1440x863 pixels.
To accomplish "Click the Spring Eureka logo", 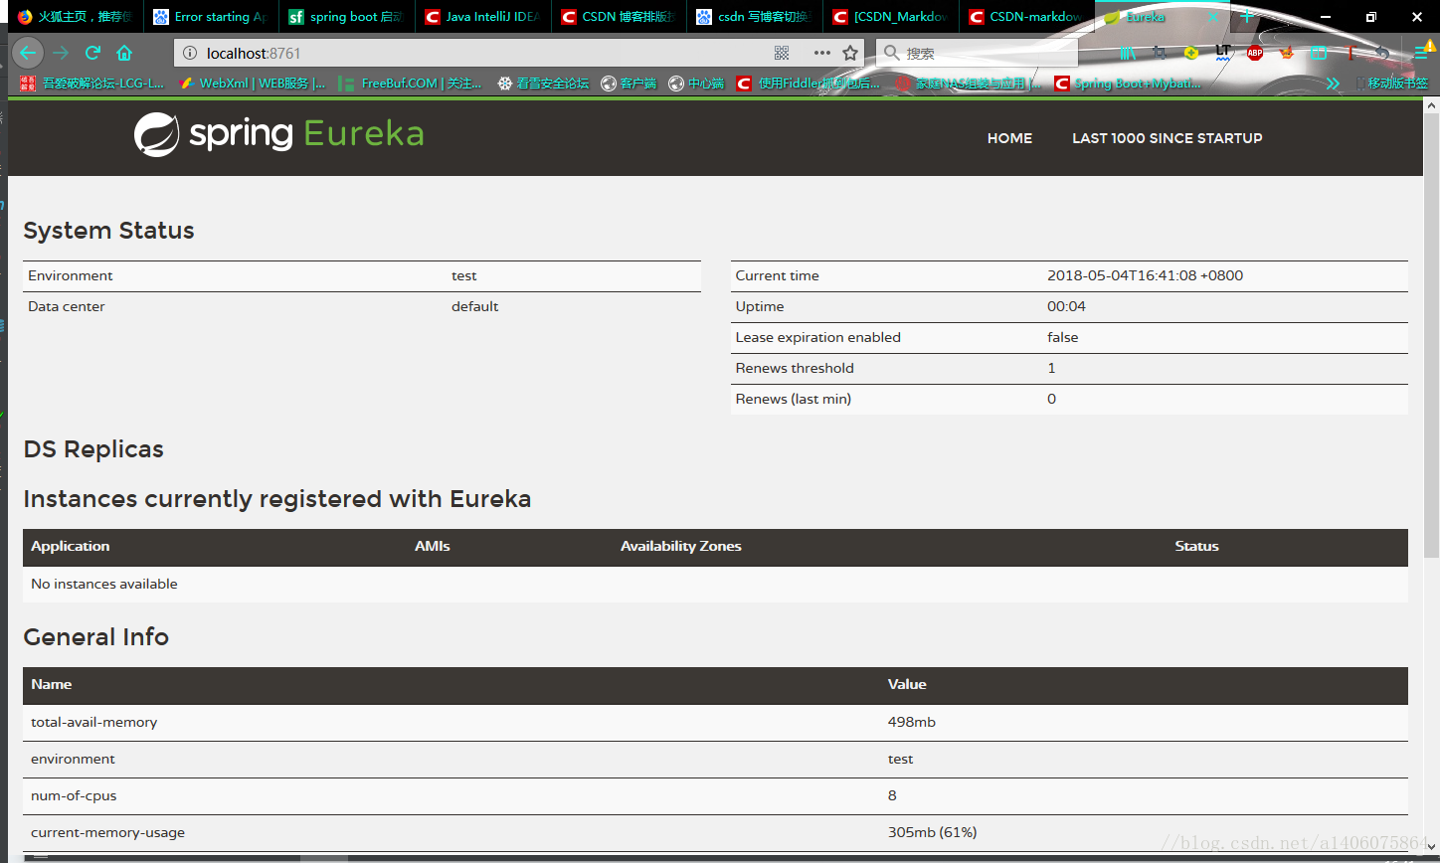I will 279,134.
